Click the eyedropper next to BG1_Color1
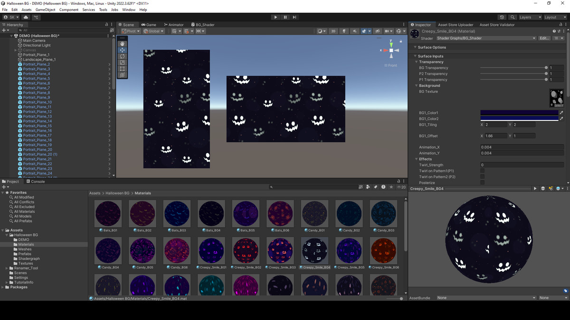 [x=561, y=113]
